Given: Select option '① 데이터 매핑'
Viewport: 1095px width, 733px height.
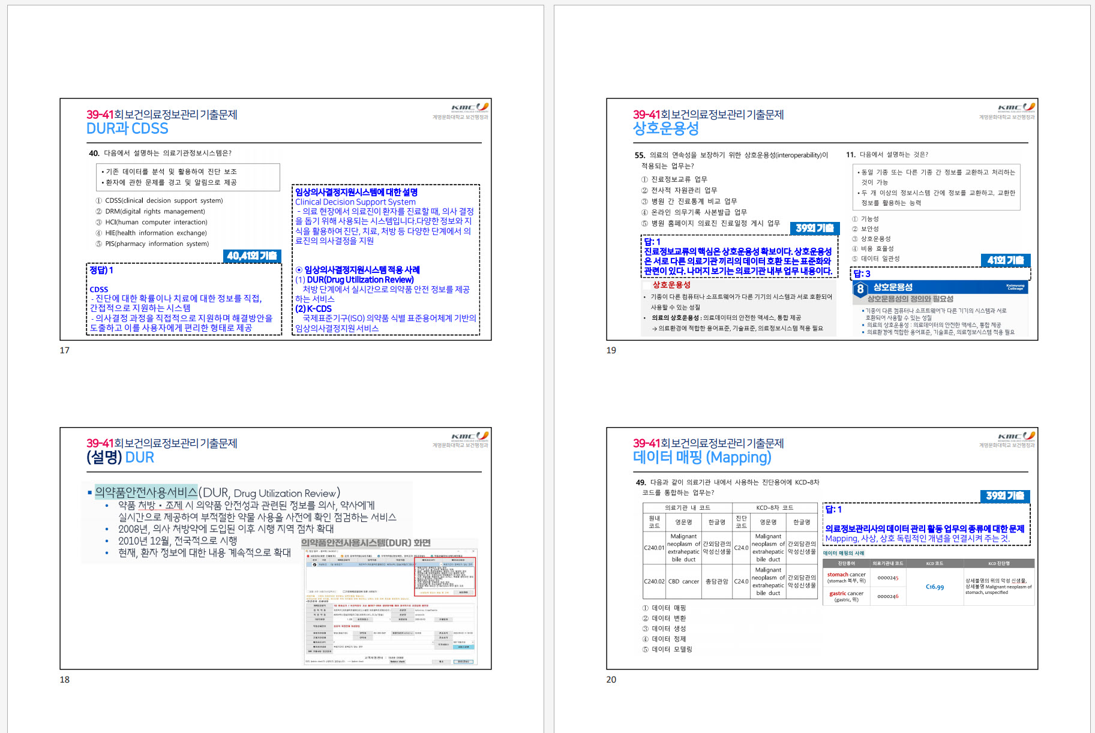Looking at the screenshot, I should pos(664,608).
